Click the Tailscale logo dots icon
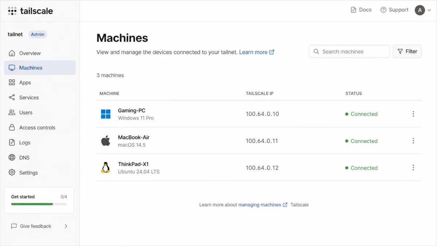This screenshot has width=437, height=246. (12, 11)
